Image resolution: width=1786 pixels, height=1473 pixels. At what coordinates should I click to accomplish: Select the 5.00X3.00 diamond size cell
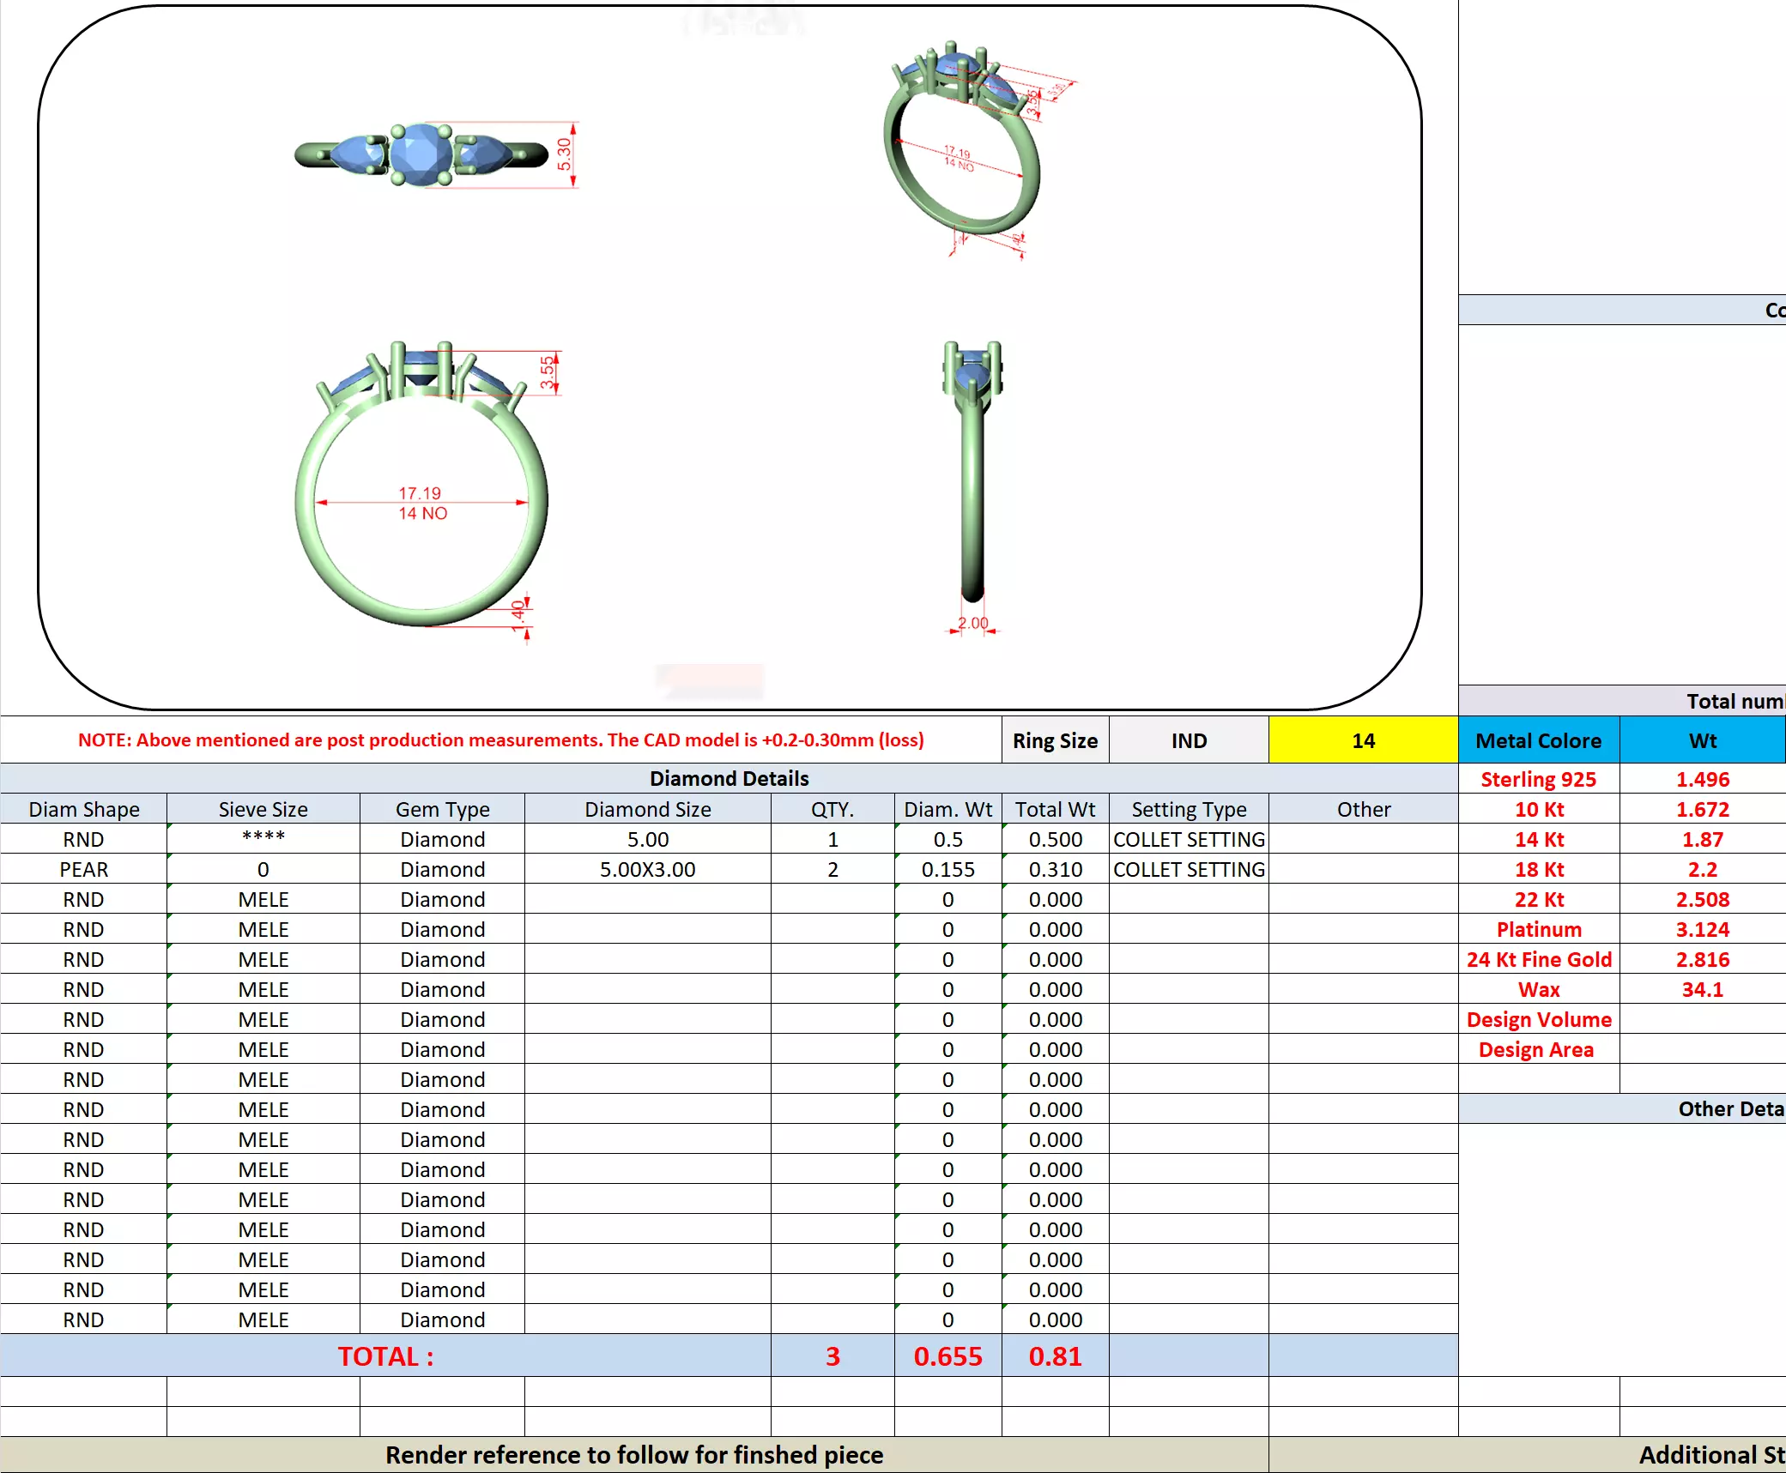pyautogui.click(x=647, y=869)
